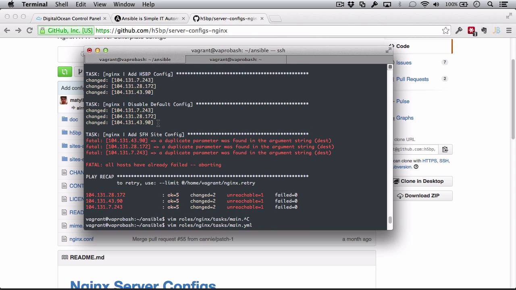The width and height of the screenshot is (516, 290).
Task: Reload the GitHub page
Action: click(29, 31)
